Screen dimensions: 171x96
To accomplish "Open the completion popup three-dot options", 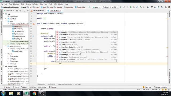I will point(116,61).
